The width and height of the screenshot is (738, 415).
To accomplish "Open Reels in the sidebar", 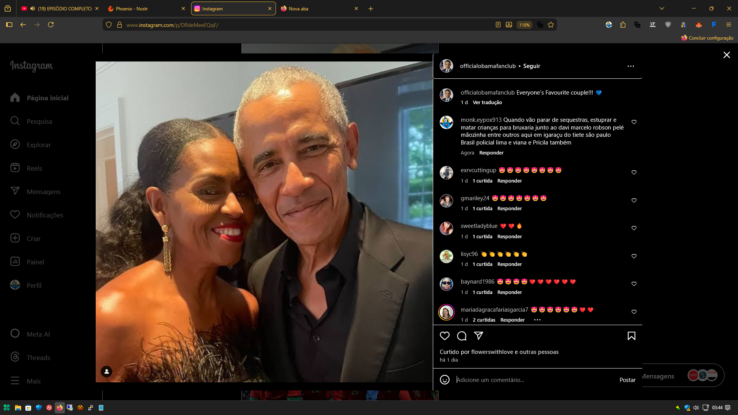I will [34, 168].
